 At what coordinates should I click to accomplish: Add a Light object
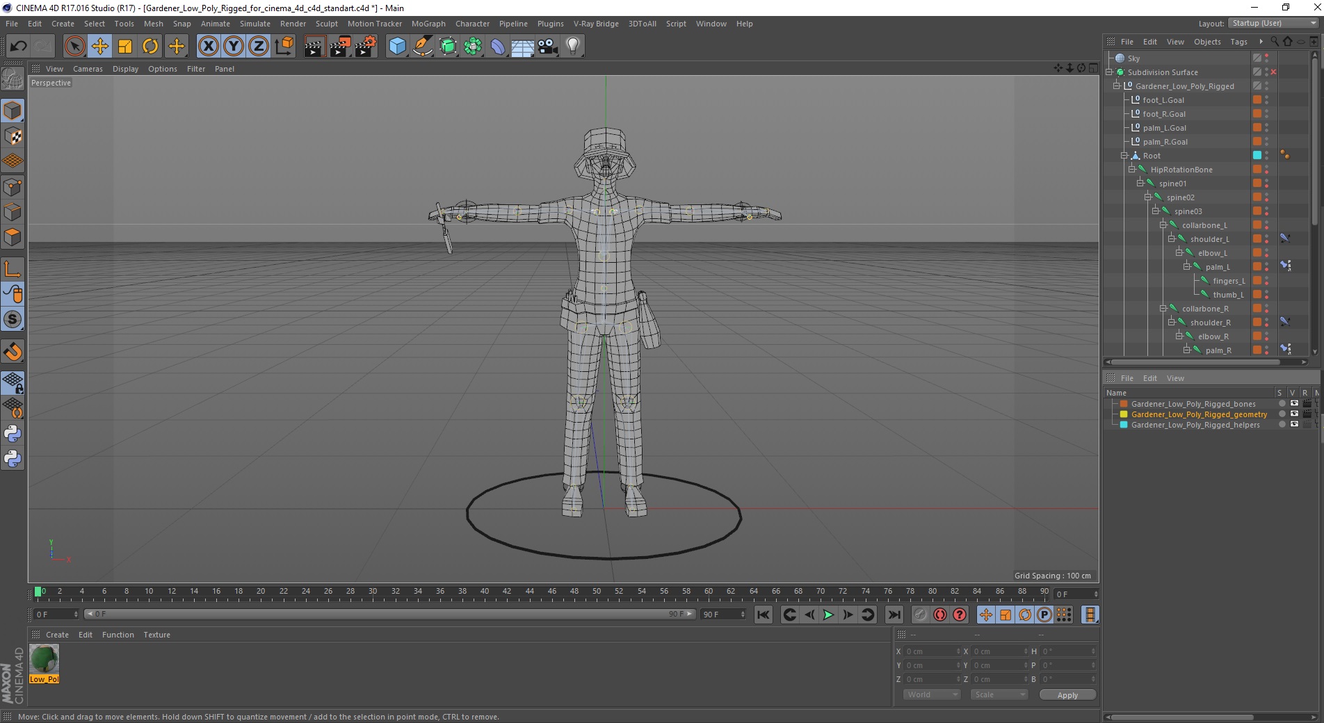coord(573,47)
